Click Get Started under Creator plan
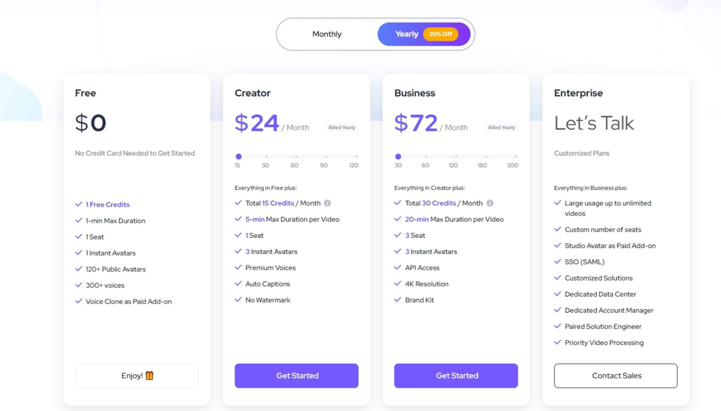 [x=296, y=376]
